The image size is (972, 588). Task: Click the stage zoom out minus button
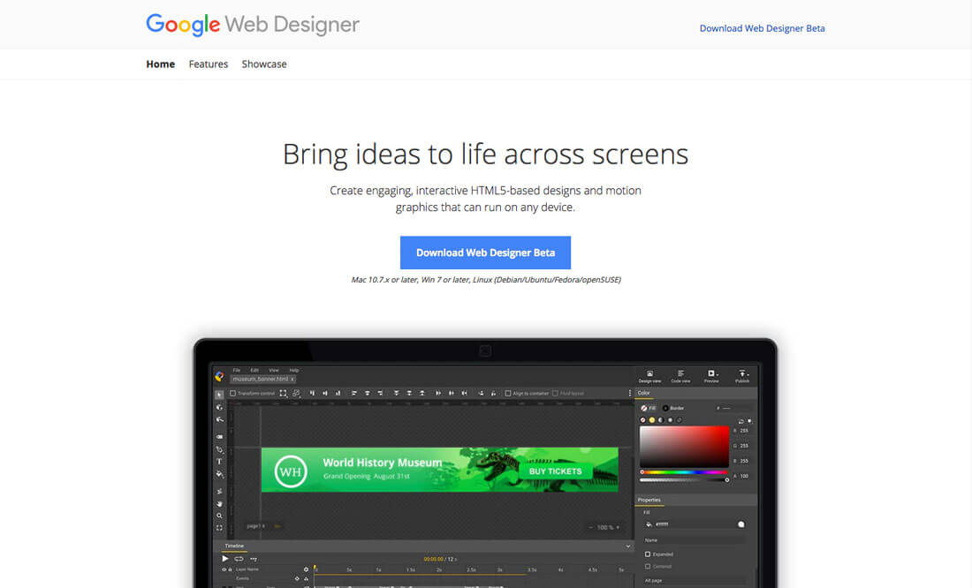coord(591,527)
